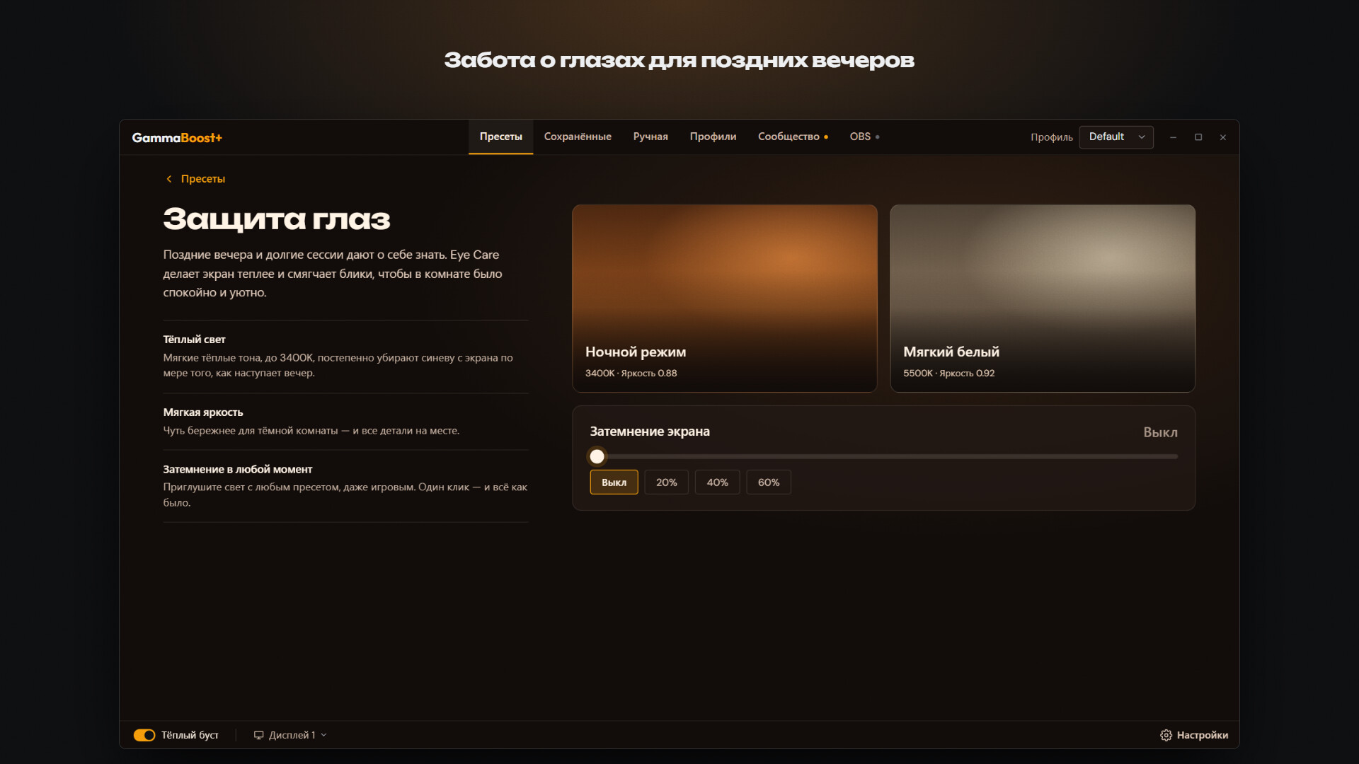This screenshot has width=1359, height=764.
Task: Select the Выкл dimming option
Action: click(x=614, y=482)
